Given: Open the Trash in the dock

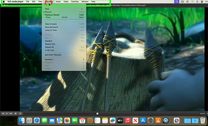Looking at the screenshot, I should [202, 120].
